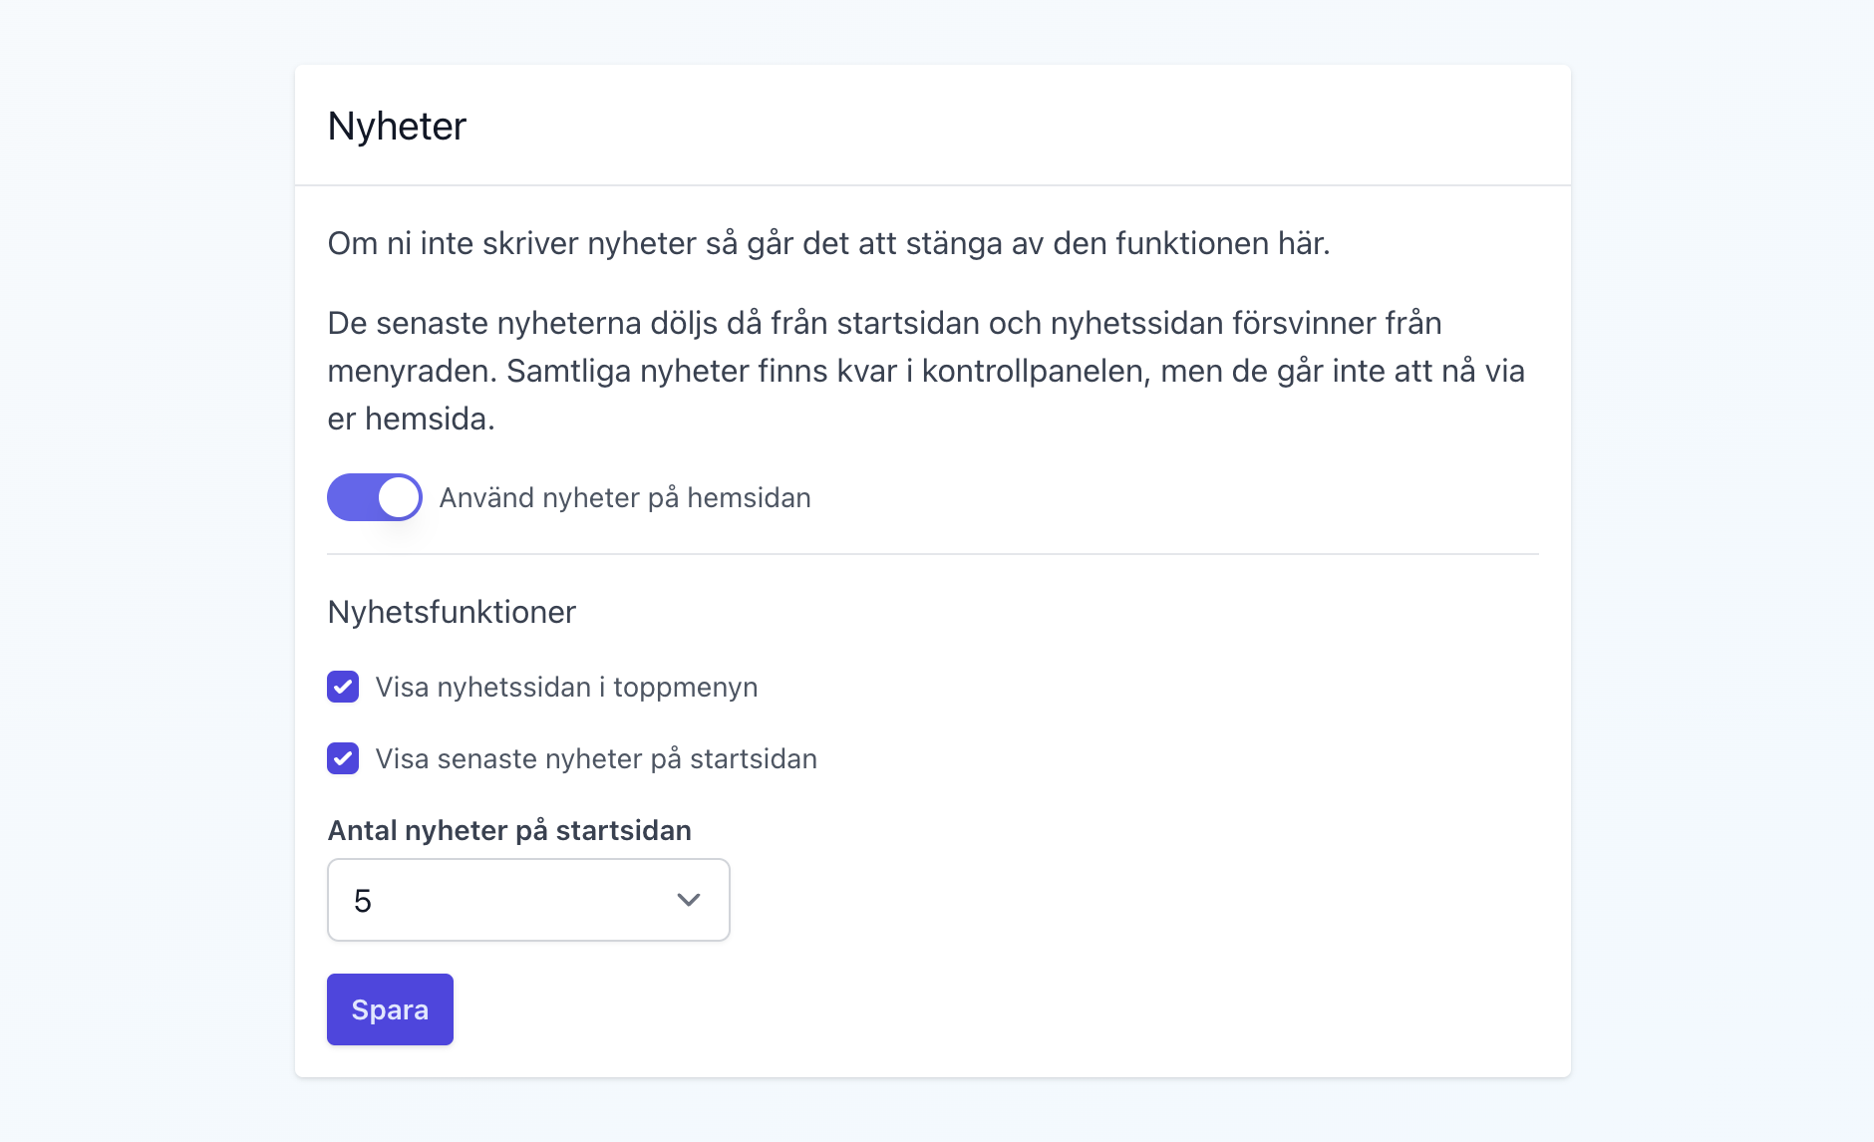This screenshot has width=1874, height=1142.
Task: Select the value 5 shown in the dropdown
Action: 363,901
